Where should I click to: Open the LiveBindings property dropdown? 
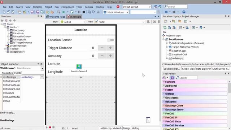coord(42,77)
